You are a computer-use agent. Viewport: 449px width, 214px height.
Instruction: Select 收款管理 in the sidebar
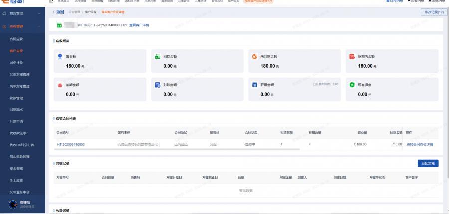17,98
